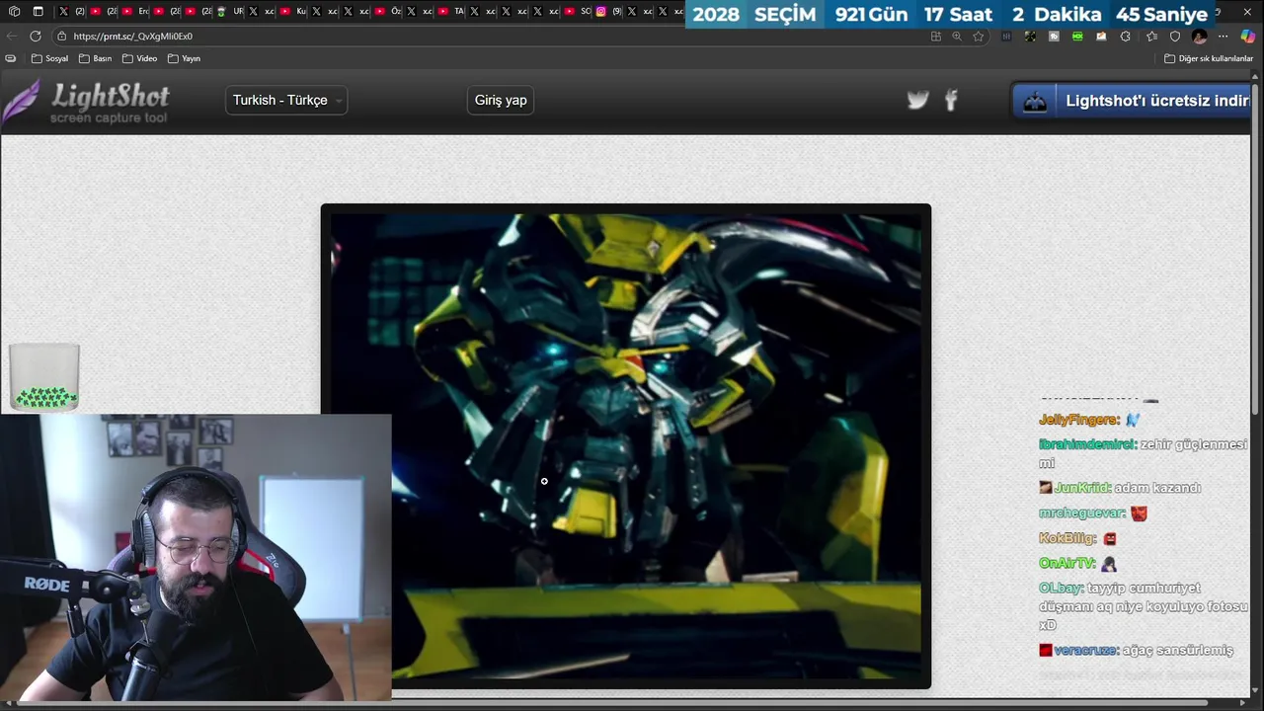
Task: Open the Yayın bookmarks folder
Action: [x=185, y=58]
